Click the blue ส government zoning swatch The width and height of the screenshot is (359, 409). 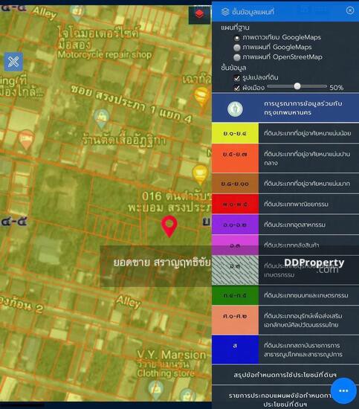click(235, 350)
